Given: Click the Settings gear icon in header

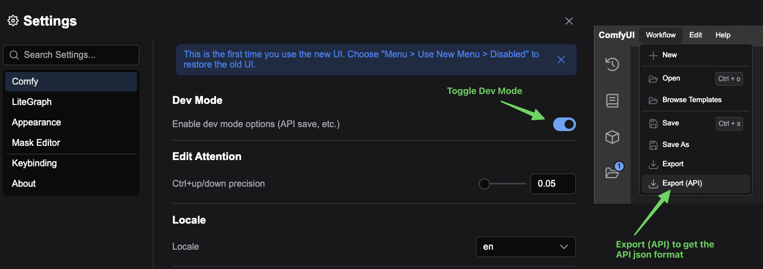Looking at the screenshot, I should point(13,21).
